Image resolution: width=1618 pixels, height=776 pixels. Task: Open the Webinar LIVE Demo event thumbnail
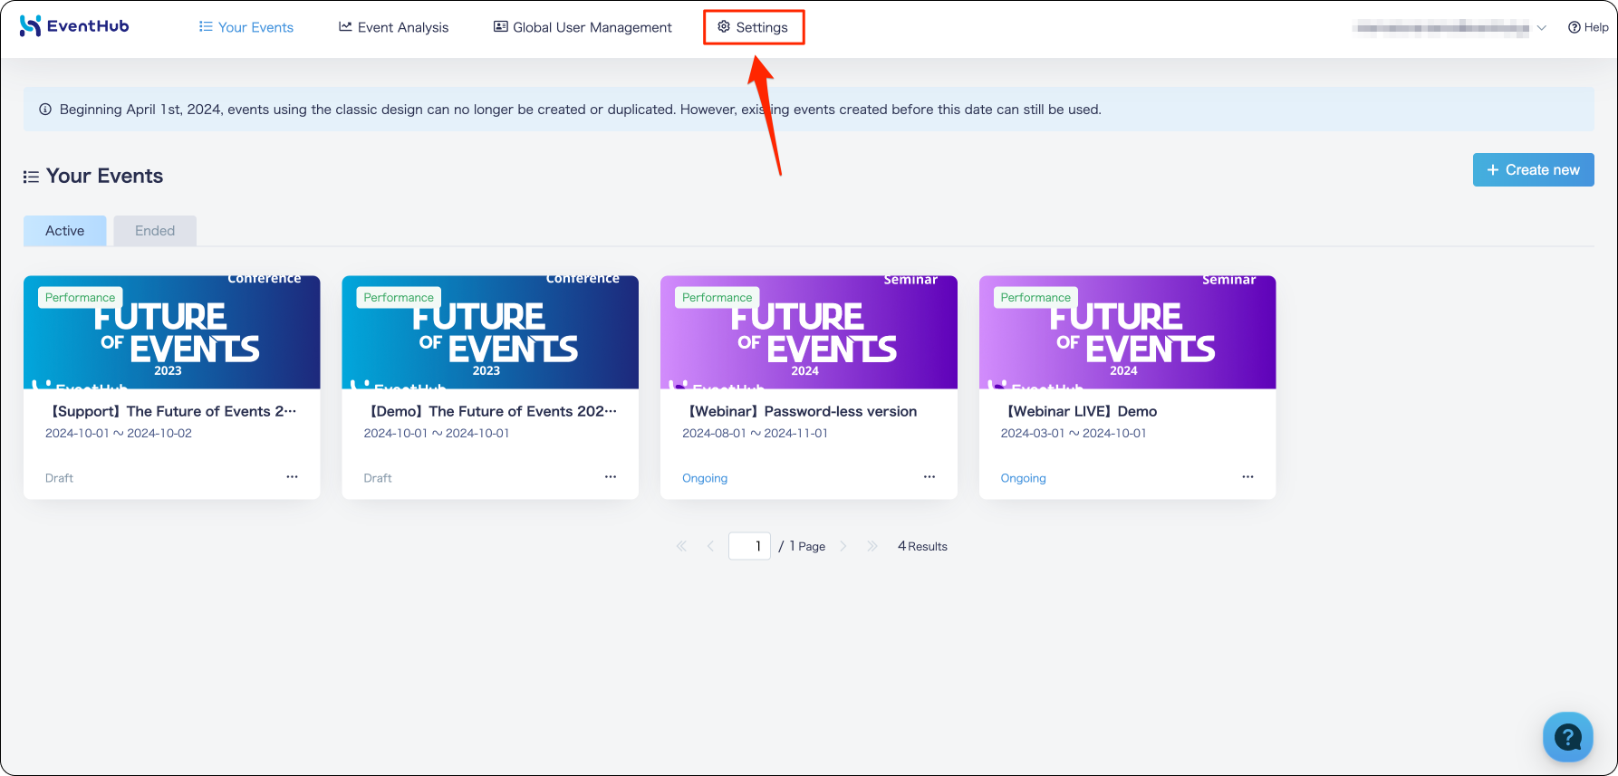[1127, 332]
